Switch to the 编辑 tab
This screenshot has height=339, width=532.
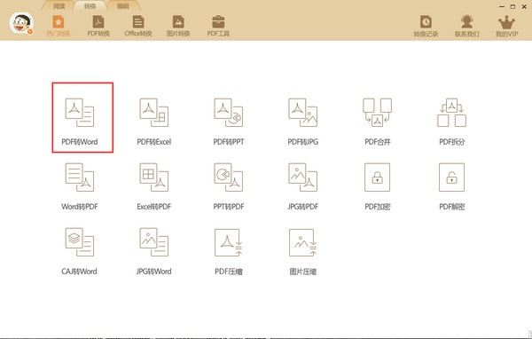click(x=123, y=6)
